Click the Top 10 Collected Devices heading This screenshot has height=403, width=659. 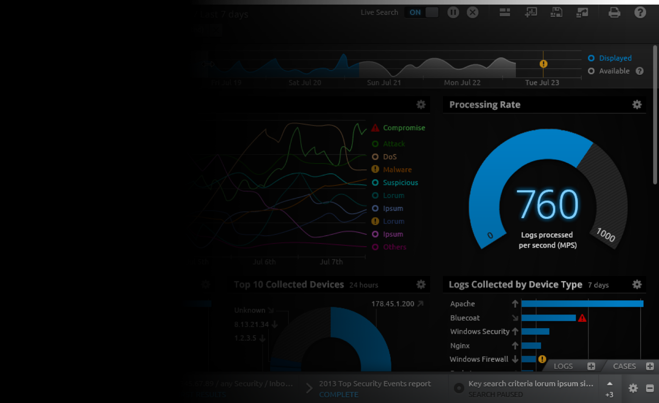point(289,285)
